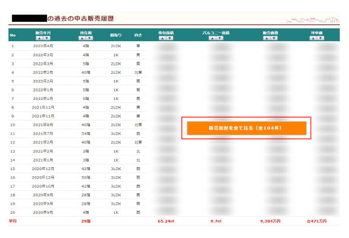
Task: Select 2022年1月 date in row 6
Action: pyautogui.click(x=43, y=90)
